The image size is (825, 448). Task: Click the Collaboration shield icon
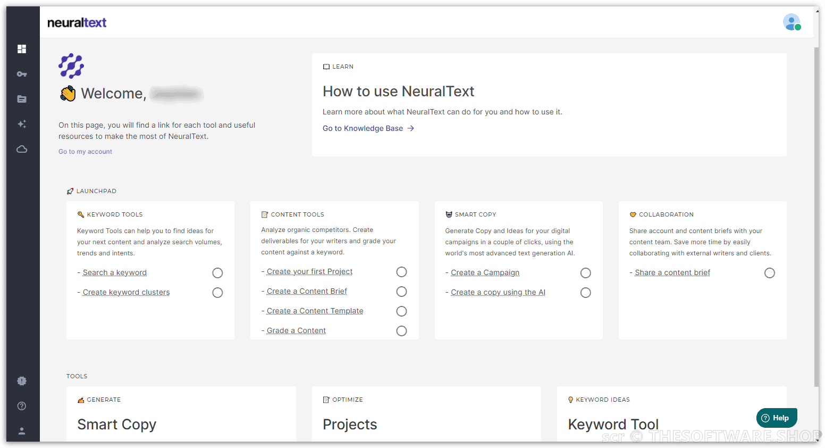click(x=633, y=214)
